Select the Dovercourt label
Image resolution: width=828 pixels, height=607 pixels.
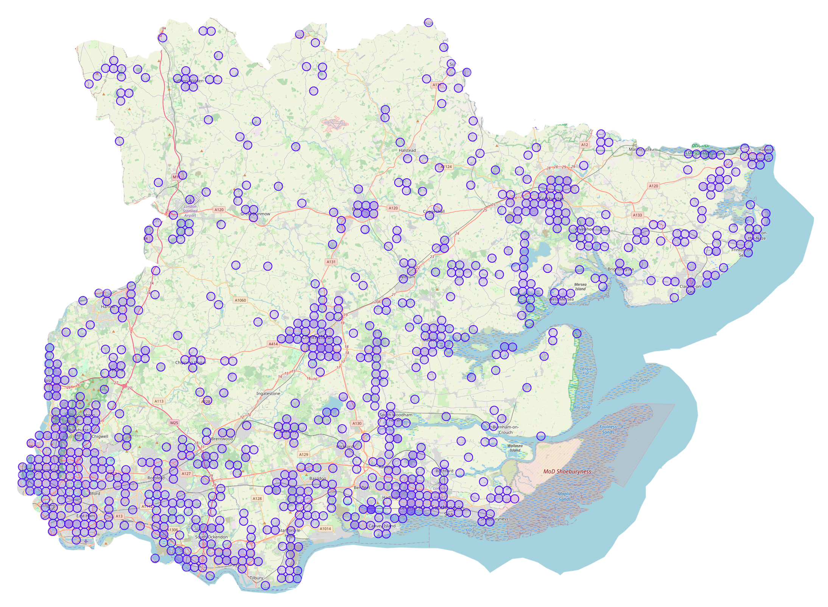pyautogui.click(x=760, y=159)
